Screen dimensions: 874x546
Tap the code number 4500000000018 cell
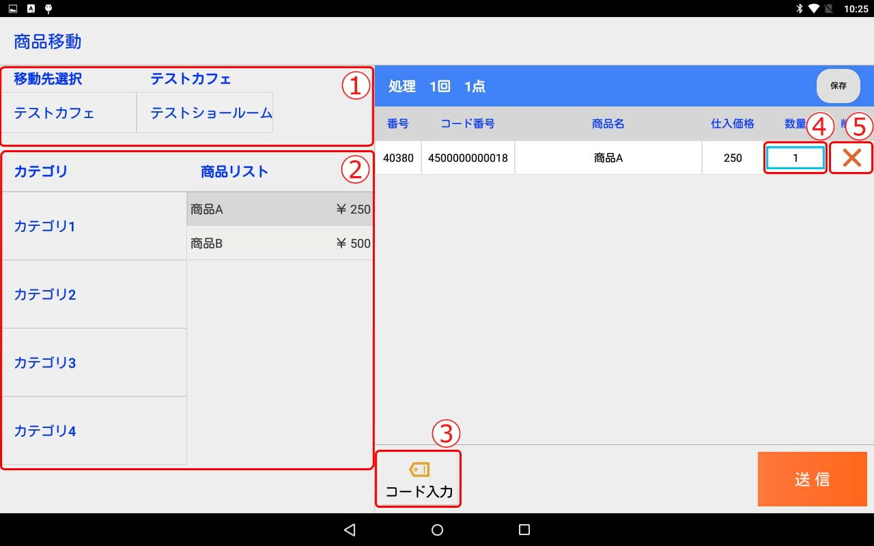click(468, 158)
